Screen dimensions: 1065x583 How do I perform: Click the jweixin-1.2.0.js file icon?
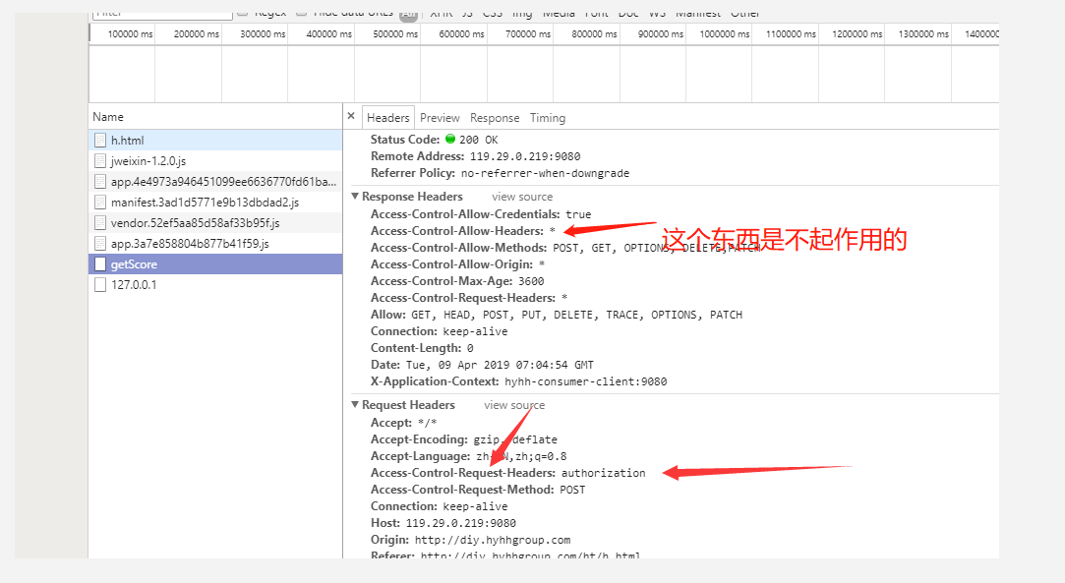pos(100,161)
